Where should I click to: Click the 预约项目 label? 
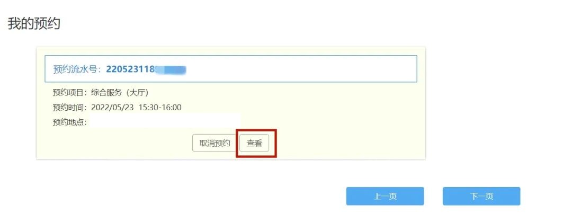click(x=69, y=93)
